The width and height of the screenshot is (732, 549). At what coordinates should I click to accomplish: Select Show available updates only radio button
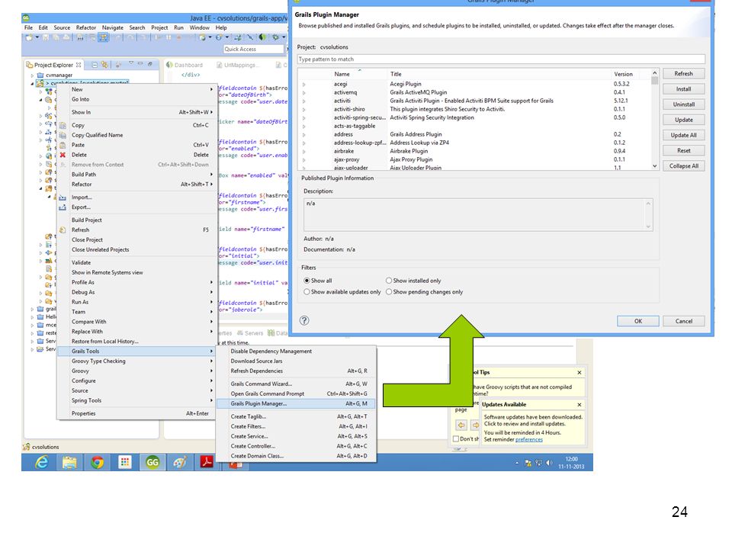[307, 292]
